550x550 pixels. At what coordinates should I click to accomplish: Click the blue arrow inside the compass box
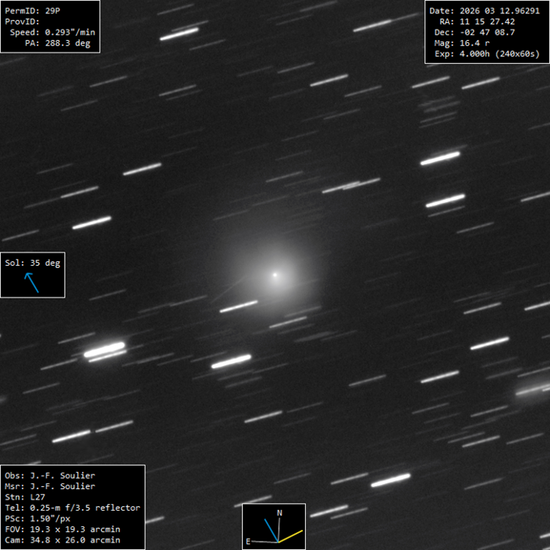(x=271, y=530)
